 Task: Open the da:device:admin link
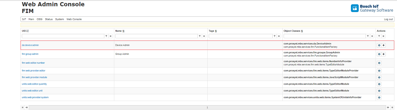[30, 45]
